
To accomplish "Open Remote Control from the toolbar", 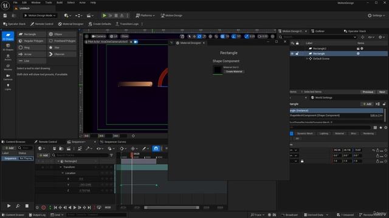I will (x=42, y=24).
